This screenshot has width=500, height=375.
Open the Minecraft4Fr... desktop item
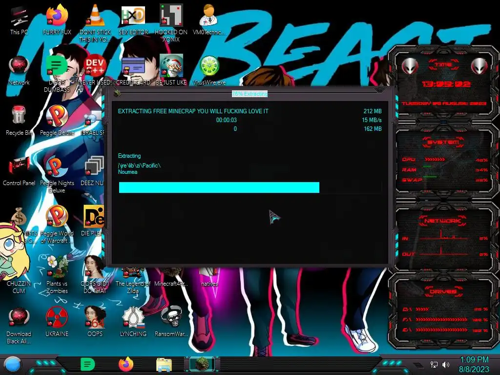(x=171, y=277)
